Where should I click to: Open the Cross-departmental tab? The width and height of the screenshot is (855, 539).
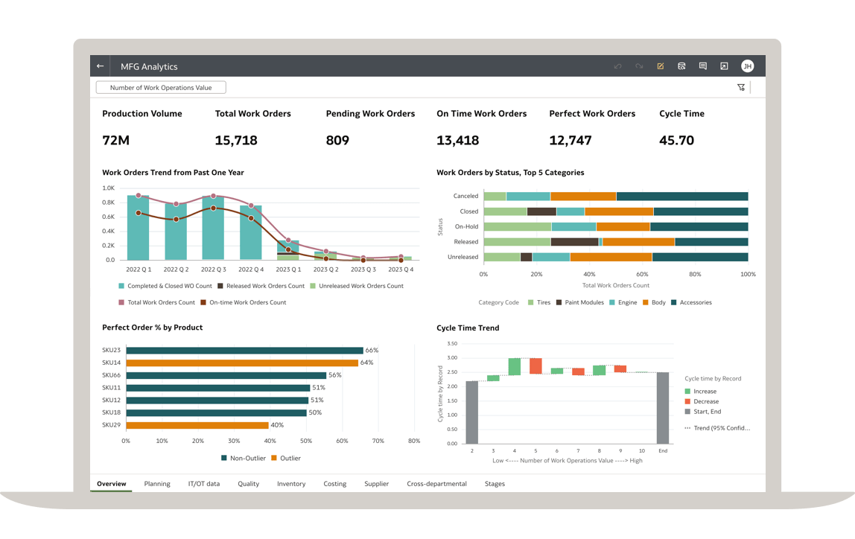(x=436, y=484)
